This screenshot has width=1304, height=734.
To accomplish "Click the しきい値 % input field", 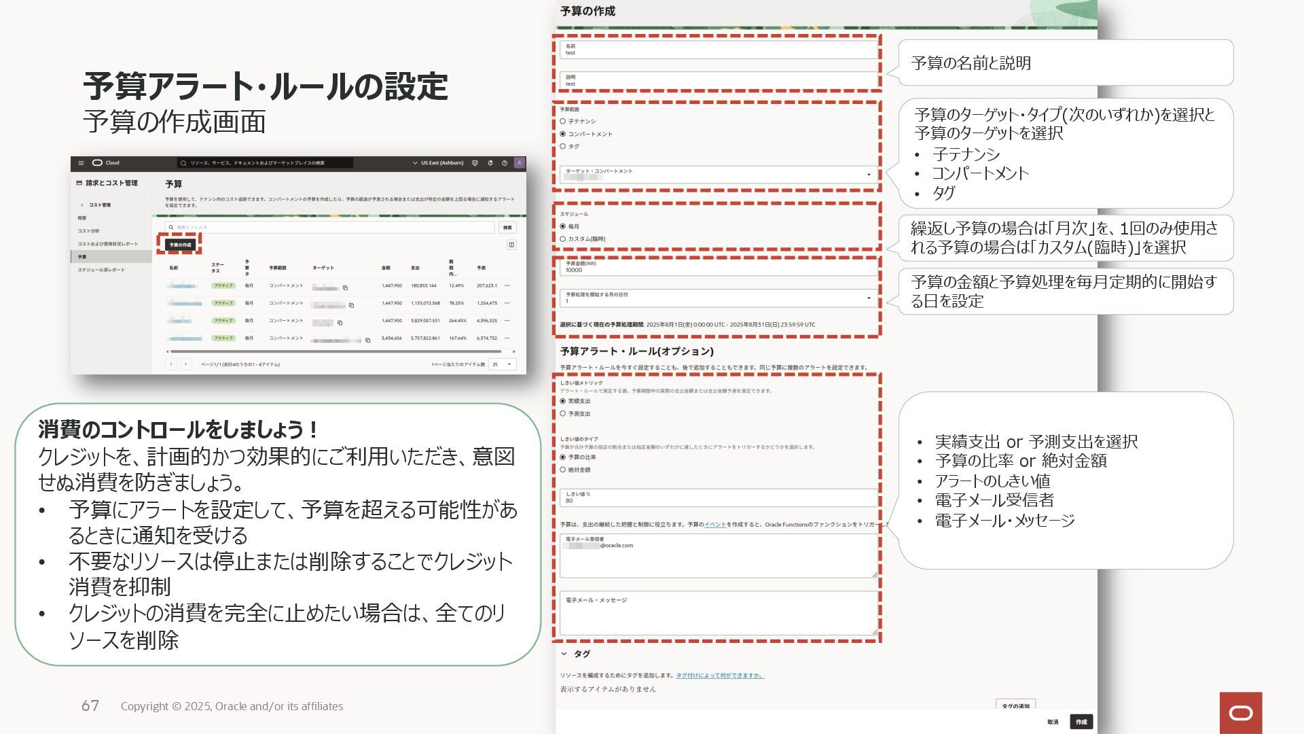I will click(717, 498).
